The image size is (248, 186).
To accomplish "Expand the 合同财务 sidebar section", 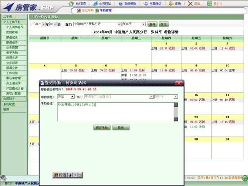I will click(x=14, y=99).
